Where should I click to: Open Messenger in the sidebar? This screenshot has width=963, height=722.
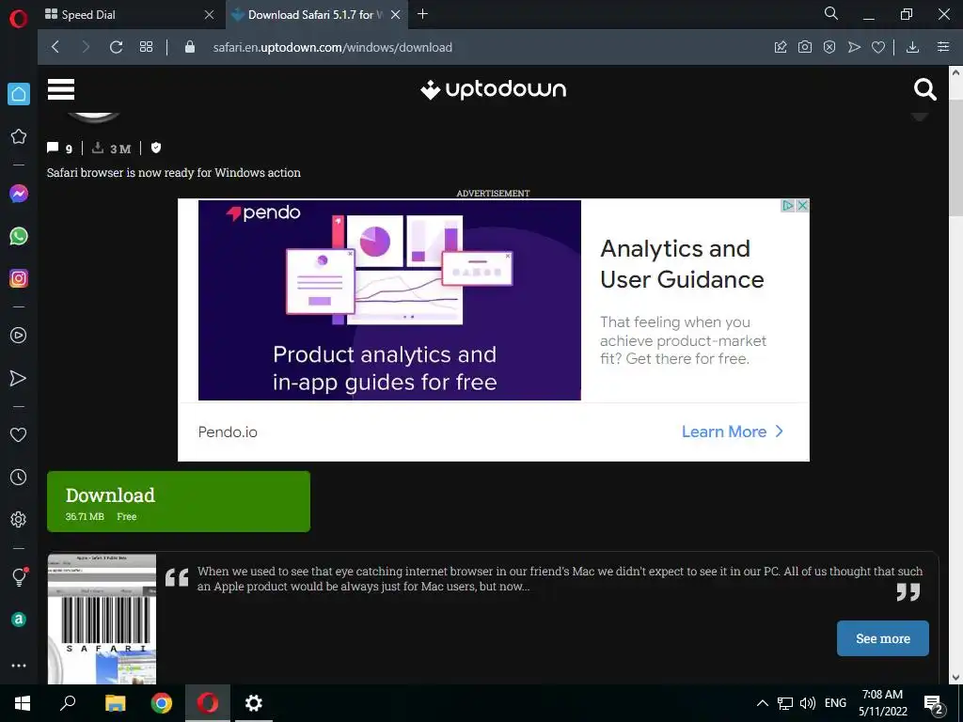(19, 194)
